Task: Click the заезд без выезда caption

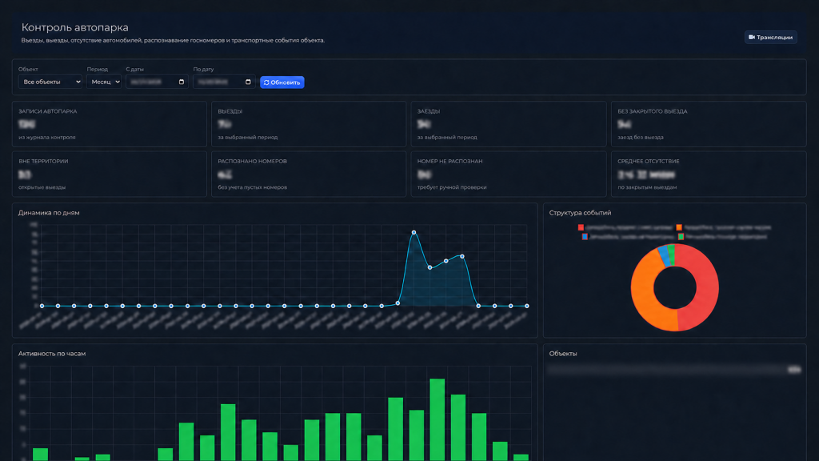Action: pos(641,137)
